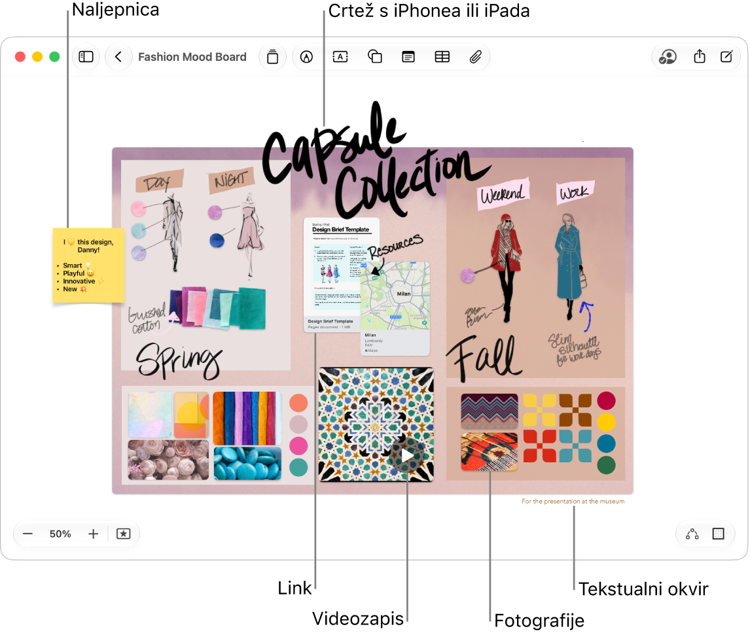Toggle the connector lines button
The height and width of the screenshot is (633, 750).
point(692,534)
